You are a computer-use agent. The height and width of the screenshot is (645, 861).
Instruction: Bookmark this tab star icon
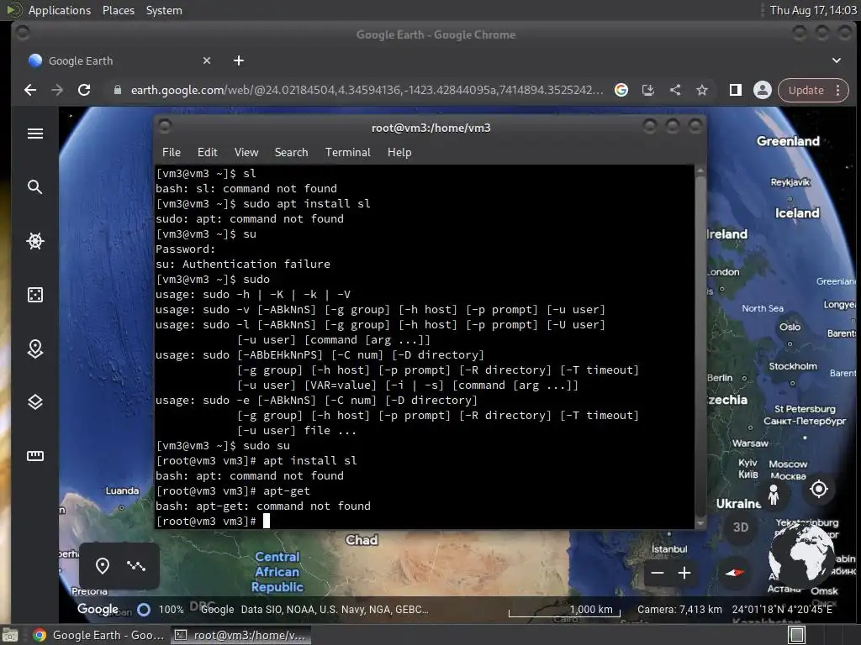tap(702, 90)
